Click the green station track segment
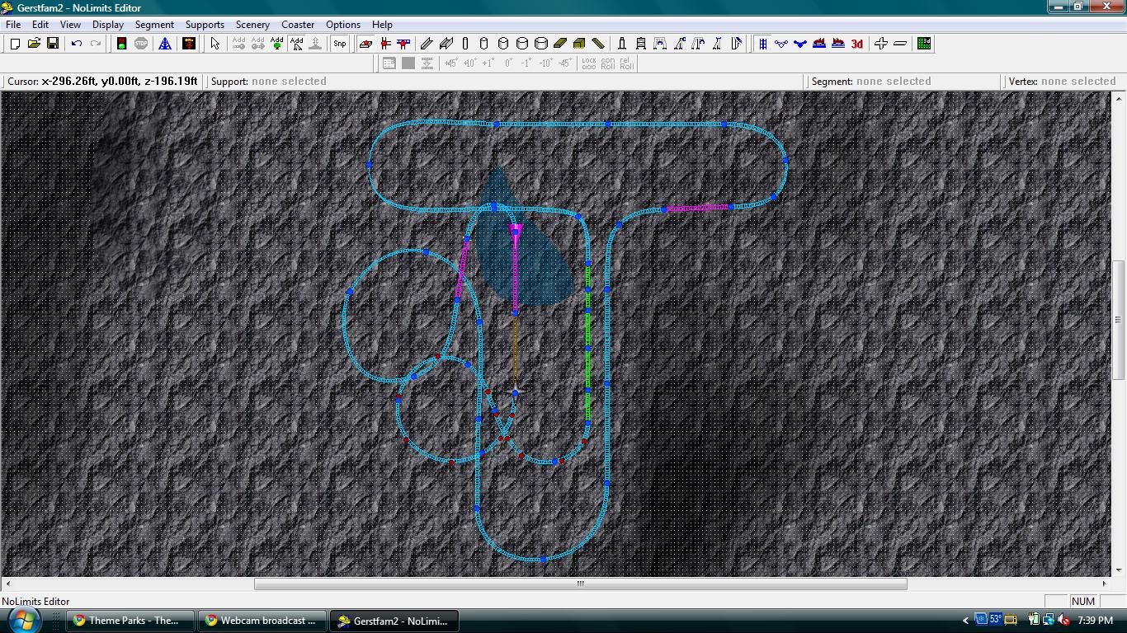Screen dimensions: 1127x633 tap(588, 342)
